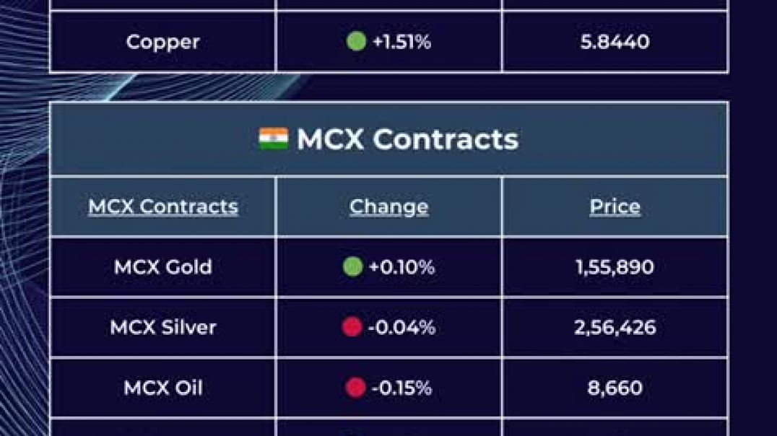Click the +1.51% change value
The width and height of the screenshot is (777, 436).
coord(401,42)
